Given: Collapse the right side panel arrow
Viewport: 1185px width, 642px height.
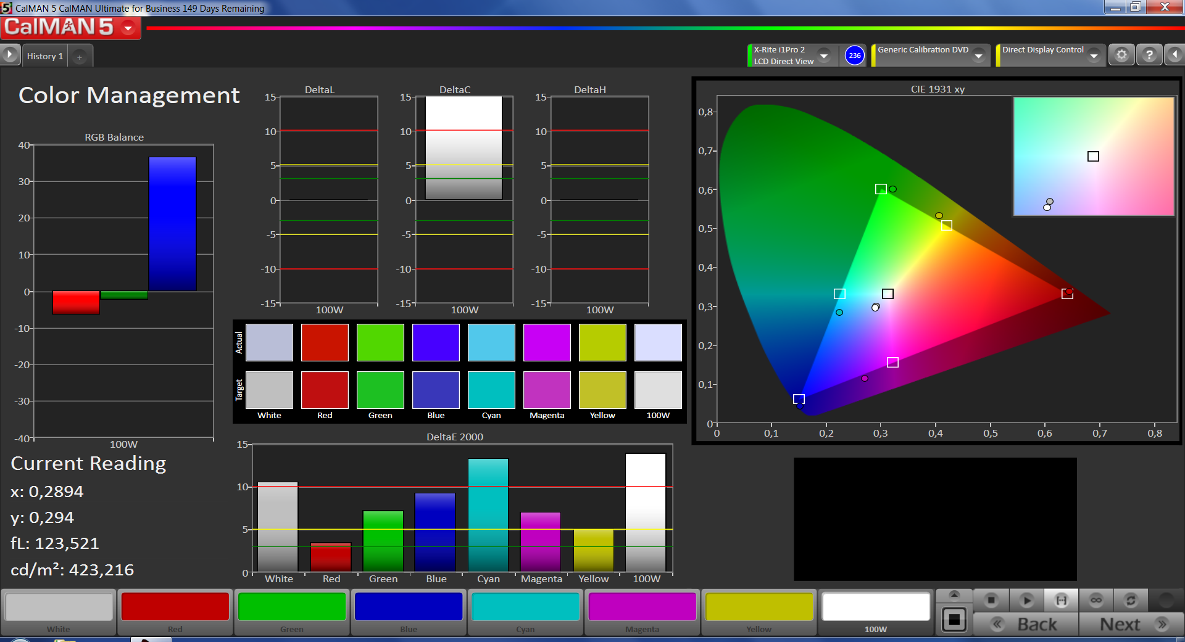Looking at the screenshot, I should click(1175, 56).
